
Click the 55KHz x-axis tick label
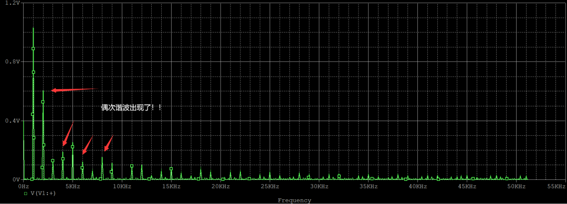[x=556, y=187]
